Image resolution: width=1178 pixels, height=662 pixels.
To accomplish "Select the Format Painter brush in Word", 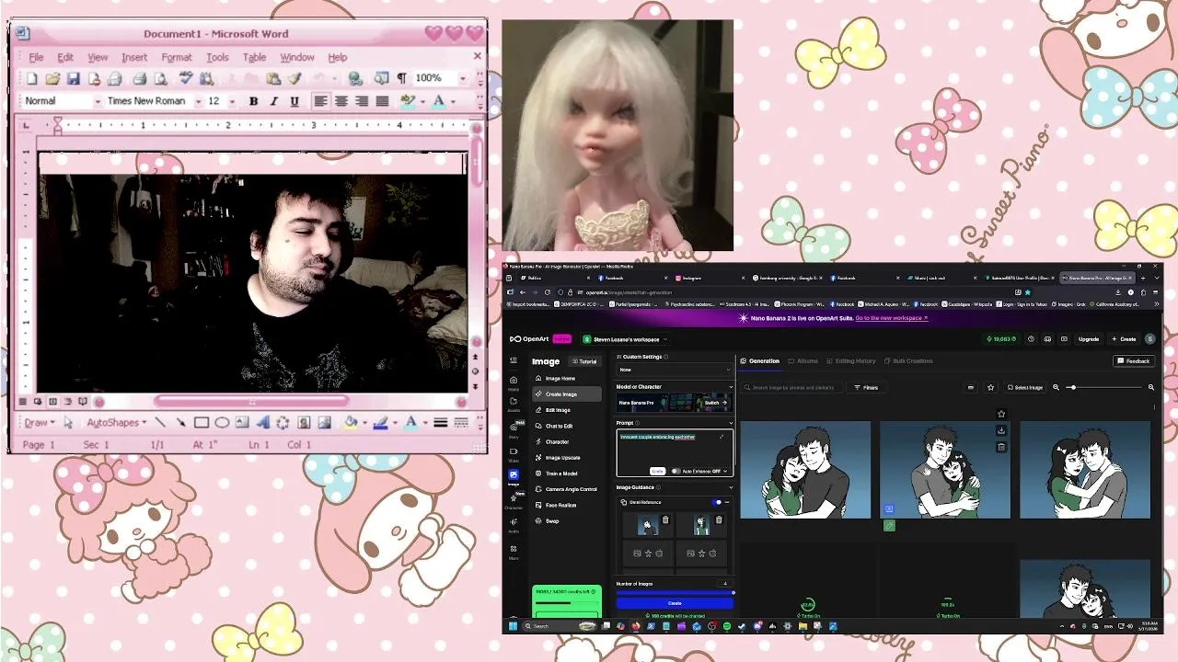I will pyautogui.click(x=294, y=79).
